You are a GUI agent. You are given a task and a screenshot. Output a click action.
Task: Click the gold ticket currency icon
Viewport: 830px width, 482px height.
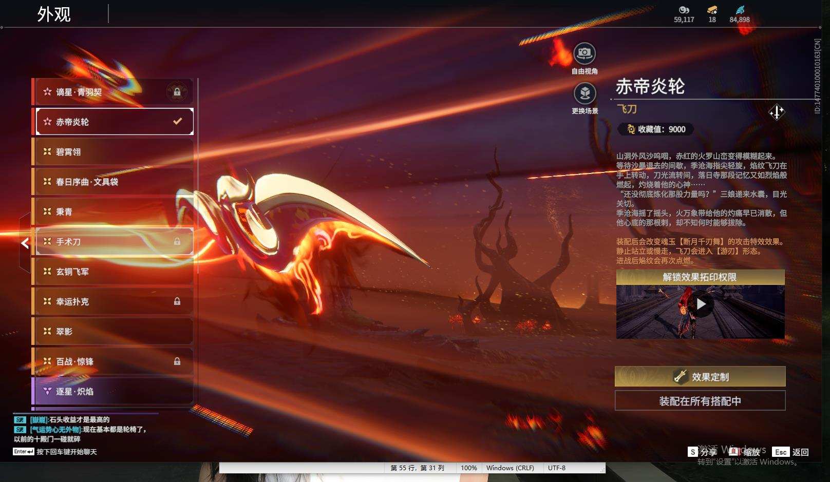tap(712, 10)
